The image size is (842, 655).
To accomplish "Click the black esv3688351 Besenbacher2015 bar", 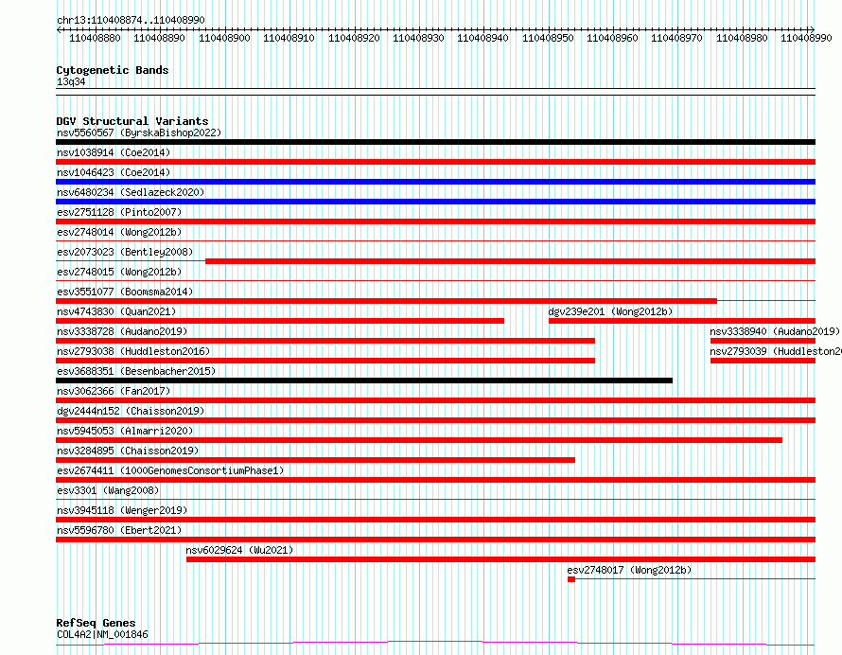I will tap(364, 381).
